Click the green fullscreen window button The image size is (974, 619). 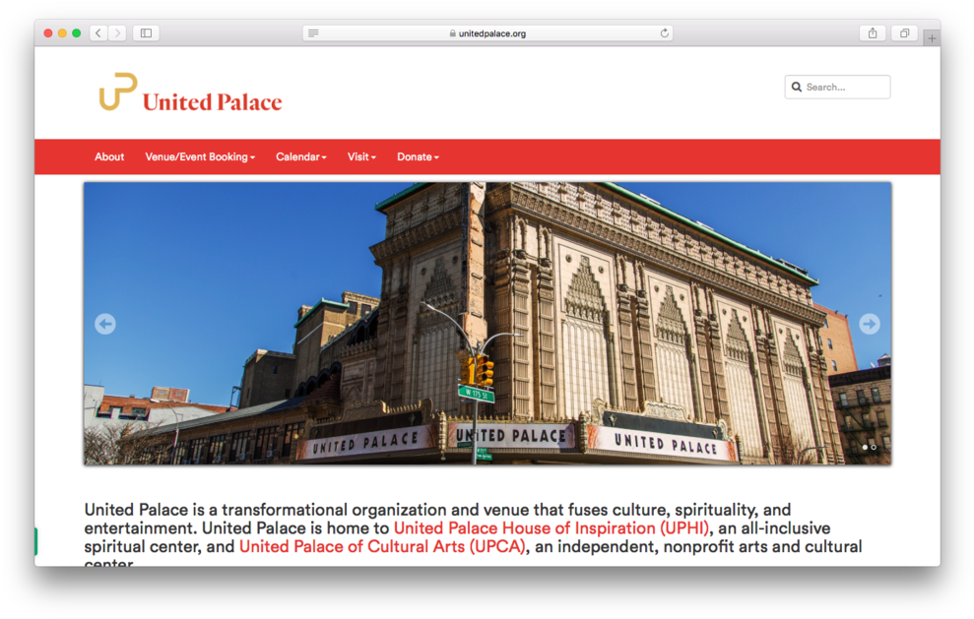[x=77, y=32]
